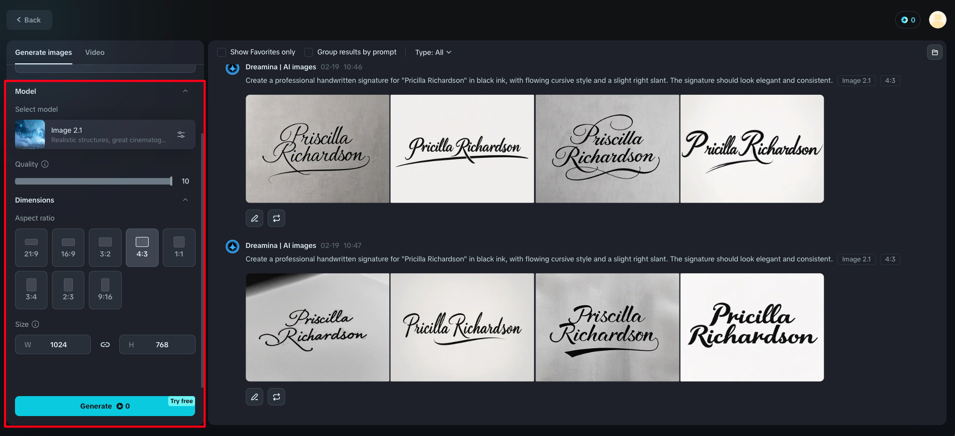This screenshot has width=955, height=436.
Task: Enable Show Favorites only checkbox
Action: (x=222, y=52)
